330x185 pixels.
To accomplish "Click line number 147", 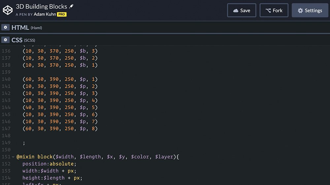I will pyautogui.click(x=6, y=128).
